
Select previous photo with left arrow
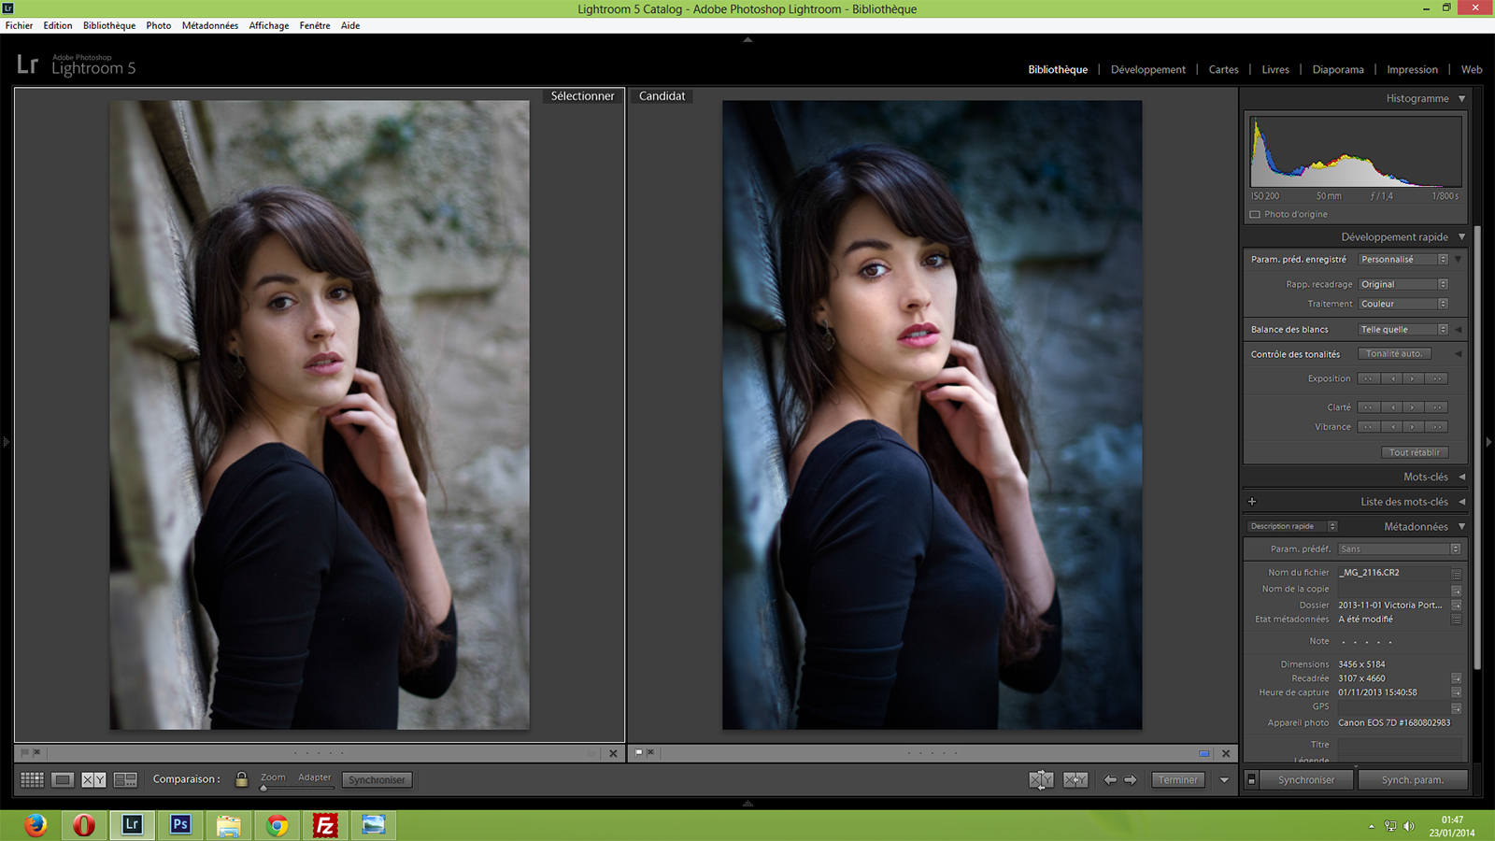[1110, 779]
